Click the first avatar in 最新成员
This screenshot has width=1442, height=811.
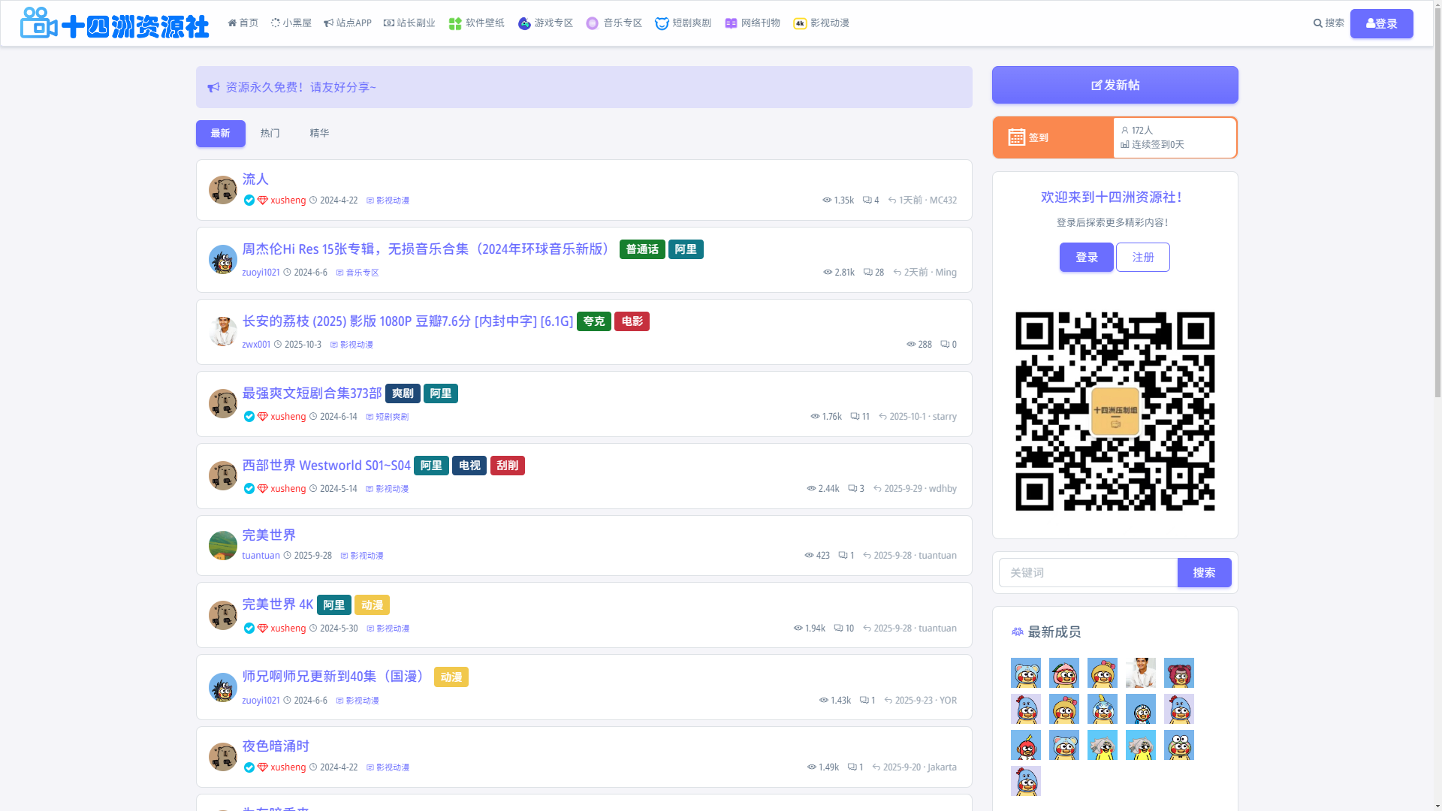pyautogui.click(x=1025, y=673)
